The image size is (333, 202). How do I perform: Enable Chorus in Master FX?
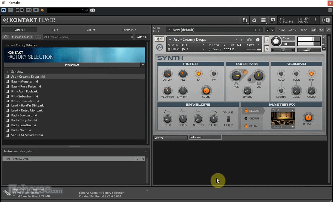(246, 118)
